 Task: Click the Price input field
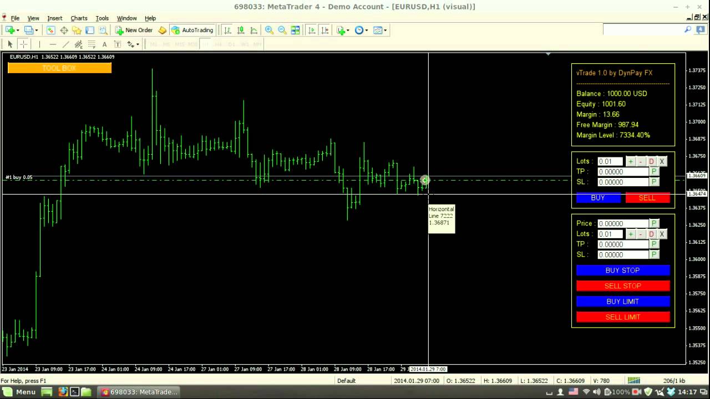(623, 223)
